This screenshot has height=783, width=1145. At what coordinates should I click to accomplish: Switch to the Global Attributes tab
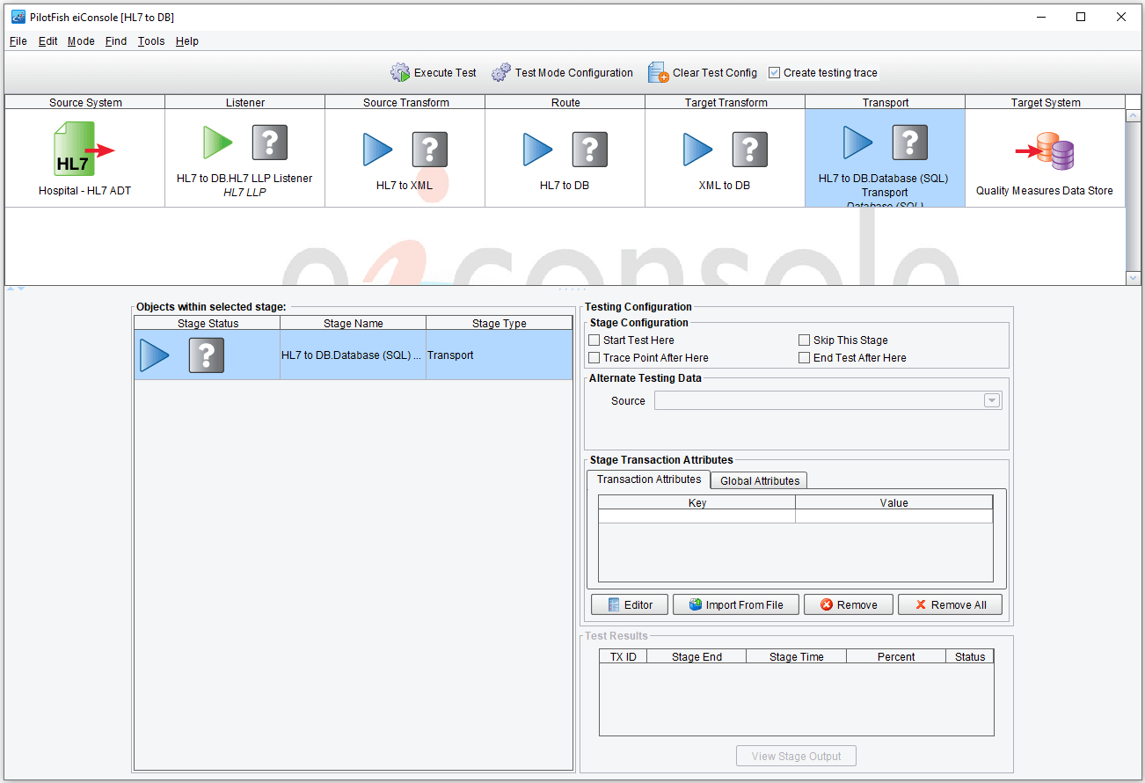760,480
